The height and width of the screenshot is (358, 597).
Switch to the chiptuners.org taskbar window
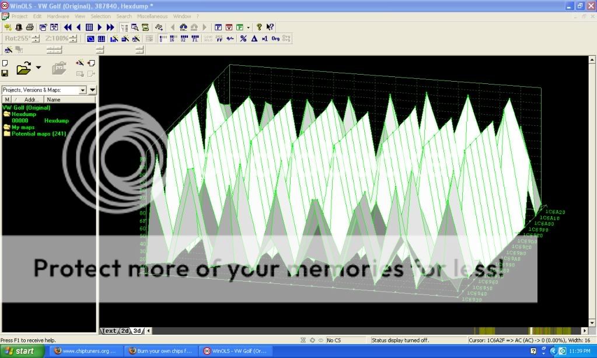85,351
